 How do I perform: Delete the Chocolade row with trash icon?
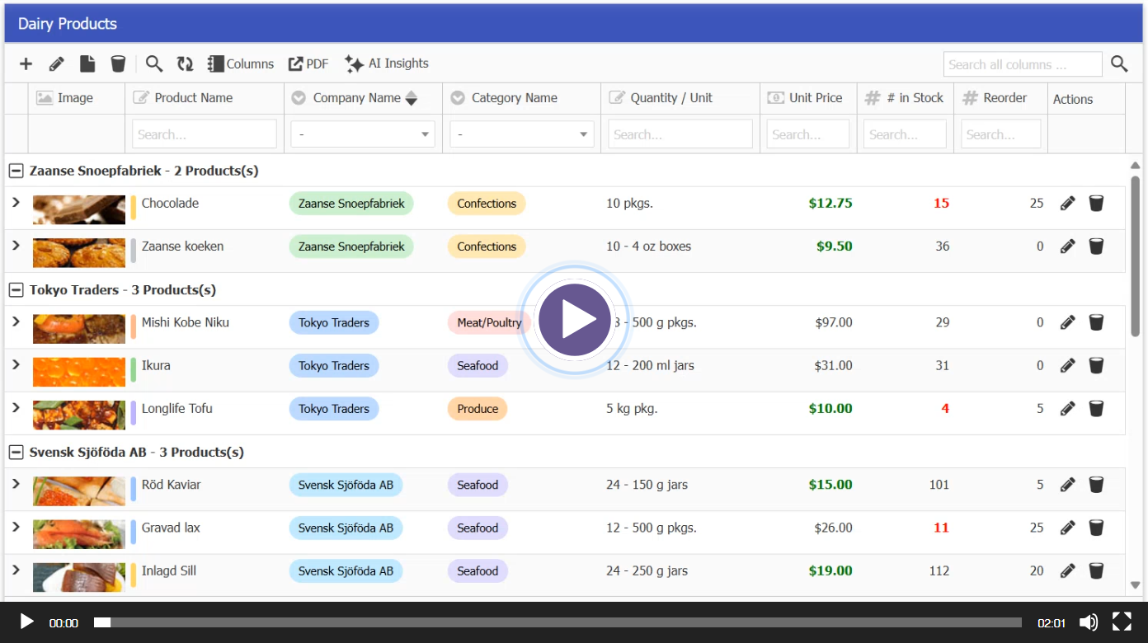[x=1096, y=203]
